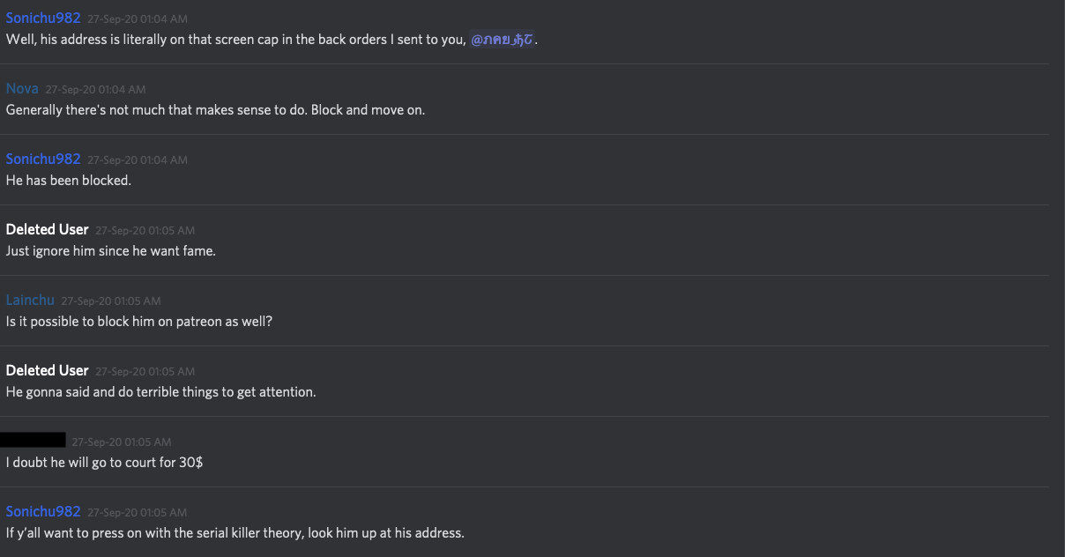Click the 'Just ignore him since he want fame' message

[111, 251]
